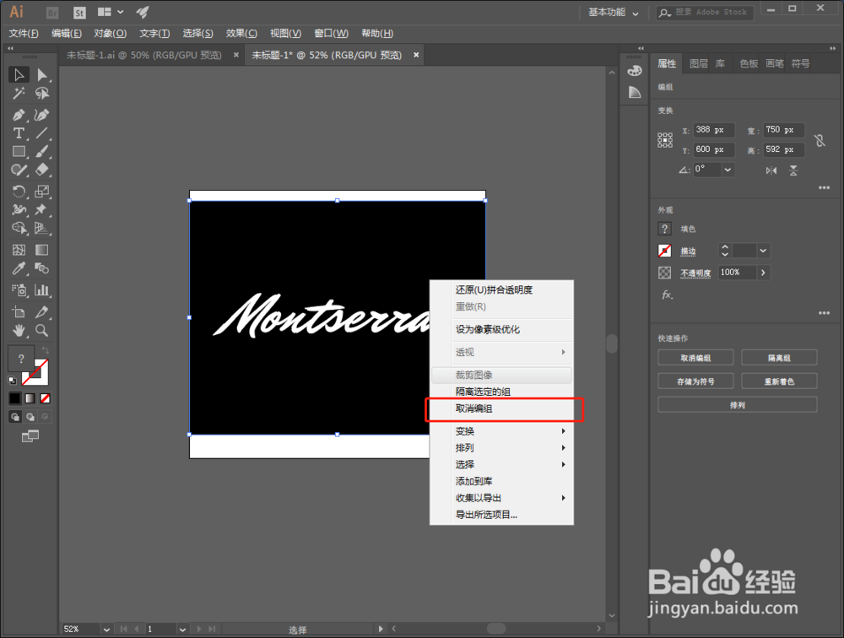This screenshot has height=638, width=844.
Task: Show more Appearance options
Action: [x=824, y=313]
